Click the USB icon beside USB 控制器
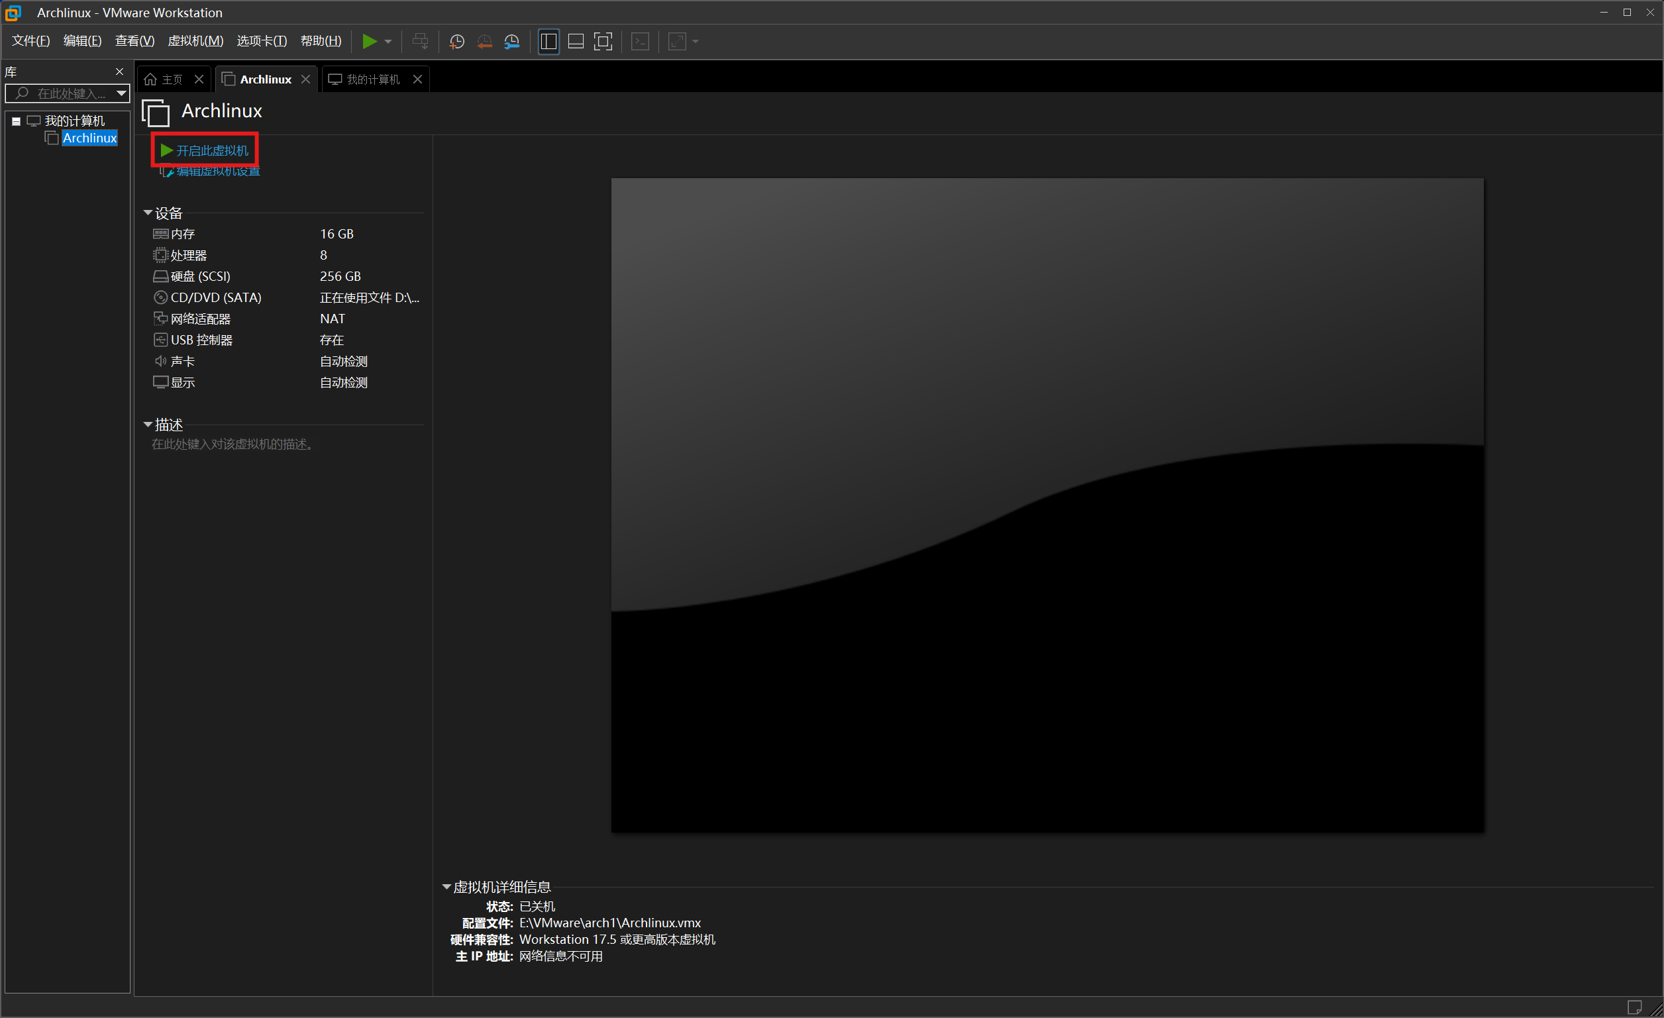The image size is (1664, 1018). [x=161, y=340]
